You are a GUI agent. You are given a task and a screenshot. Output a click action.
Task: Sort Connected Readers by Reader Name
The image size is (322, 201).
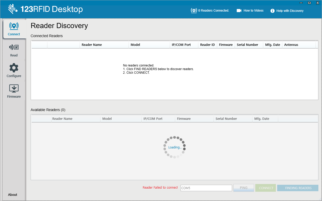click(x=92, y=45)
